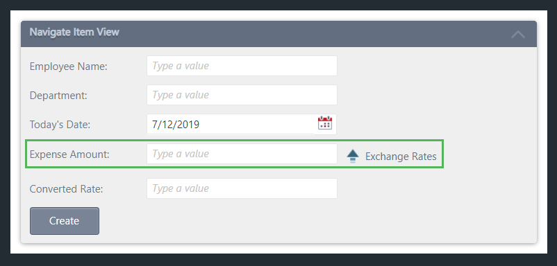Click the Exchange Rates up-arrow icon
This screenshot has height=266, width=557.
pos(352,156)
